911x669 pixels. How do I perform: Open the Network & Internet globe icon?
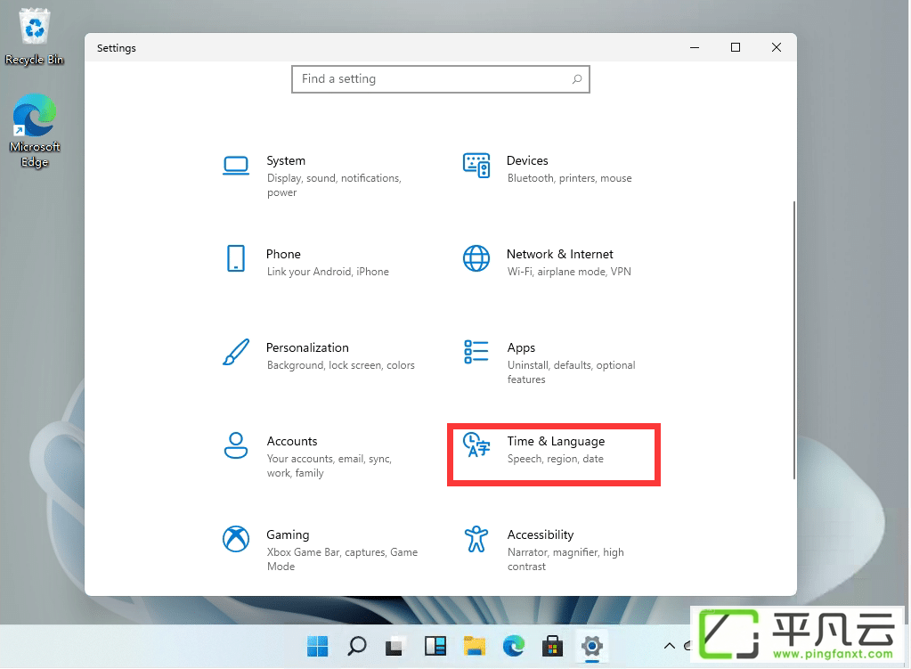[476, 258]
